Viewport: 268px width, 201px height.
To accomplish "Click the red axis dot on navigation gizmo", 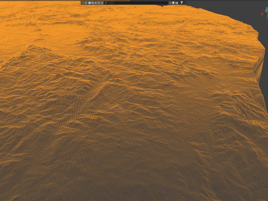I will pyautogui.click(x=262, y=14).
